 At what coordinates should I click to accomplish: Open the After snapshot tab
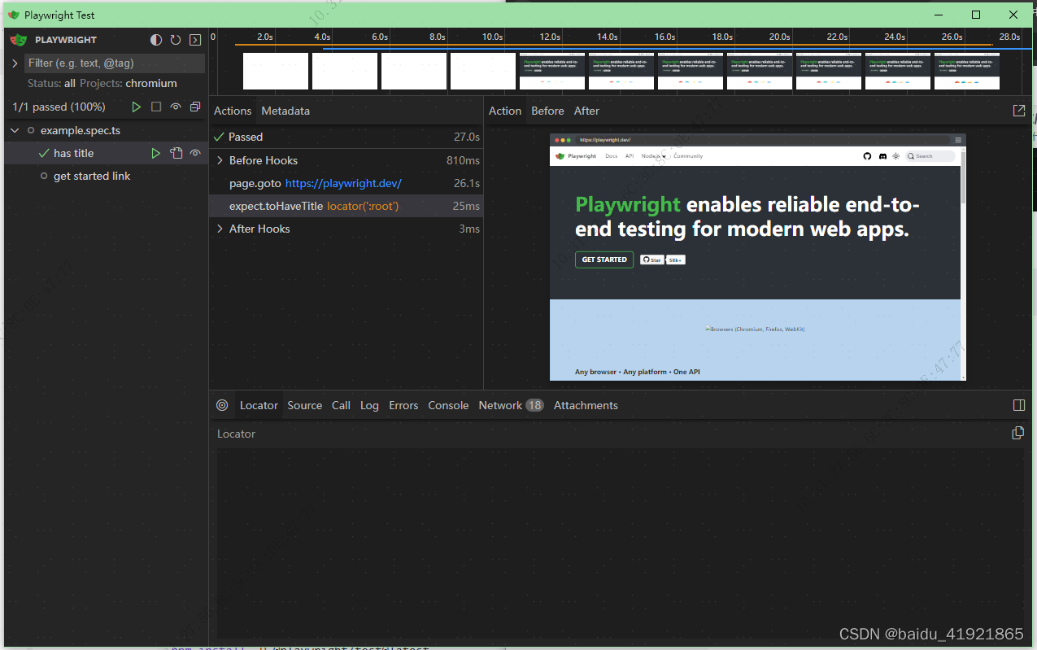[x=586, y=111]
